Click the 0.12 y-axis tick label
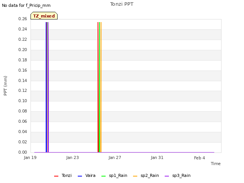 (23, 91)
